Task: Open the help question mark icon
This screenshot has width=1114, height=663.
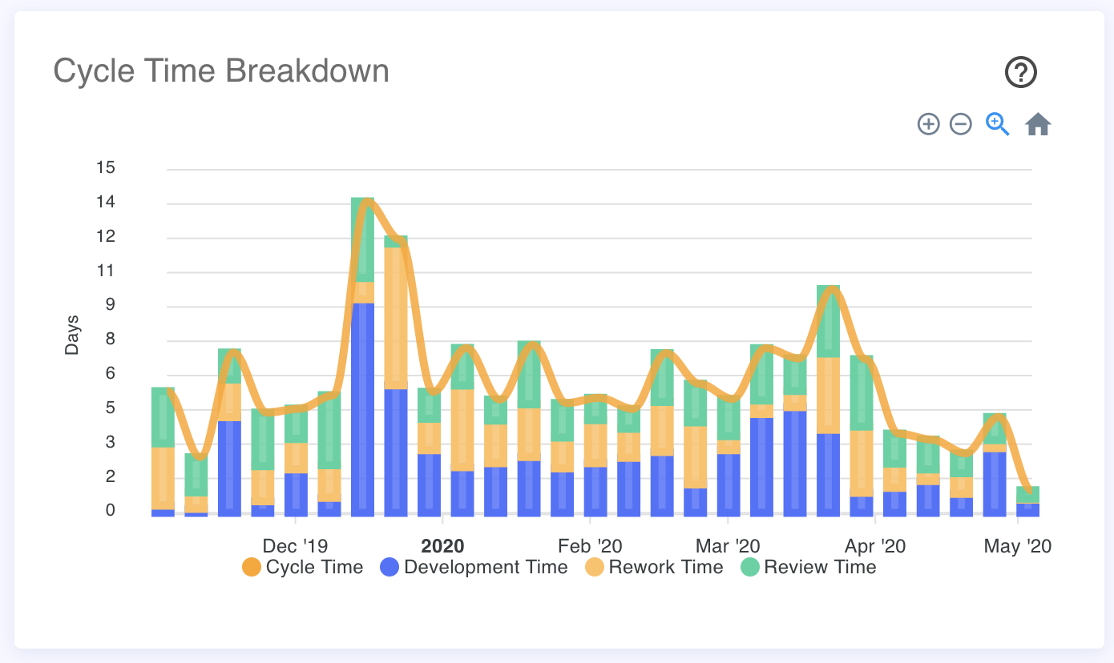Action: coord(1021,73)
